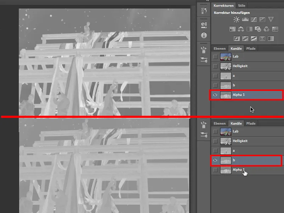This screenshot has height=213, width=284.
Task: Select highlighted Alpha 1 row in upper panel
Action: (247, 95)
